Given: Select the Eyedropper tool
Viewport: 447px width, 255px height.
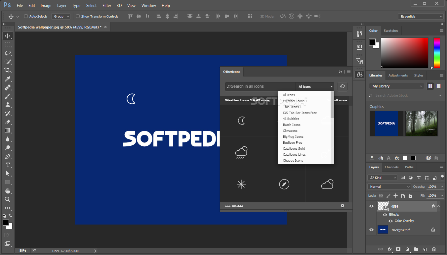Looking at the screenshot, I should tap(8, 79).
